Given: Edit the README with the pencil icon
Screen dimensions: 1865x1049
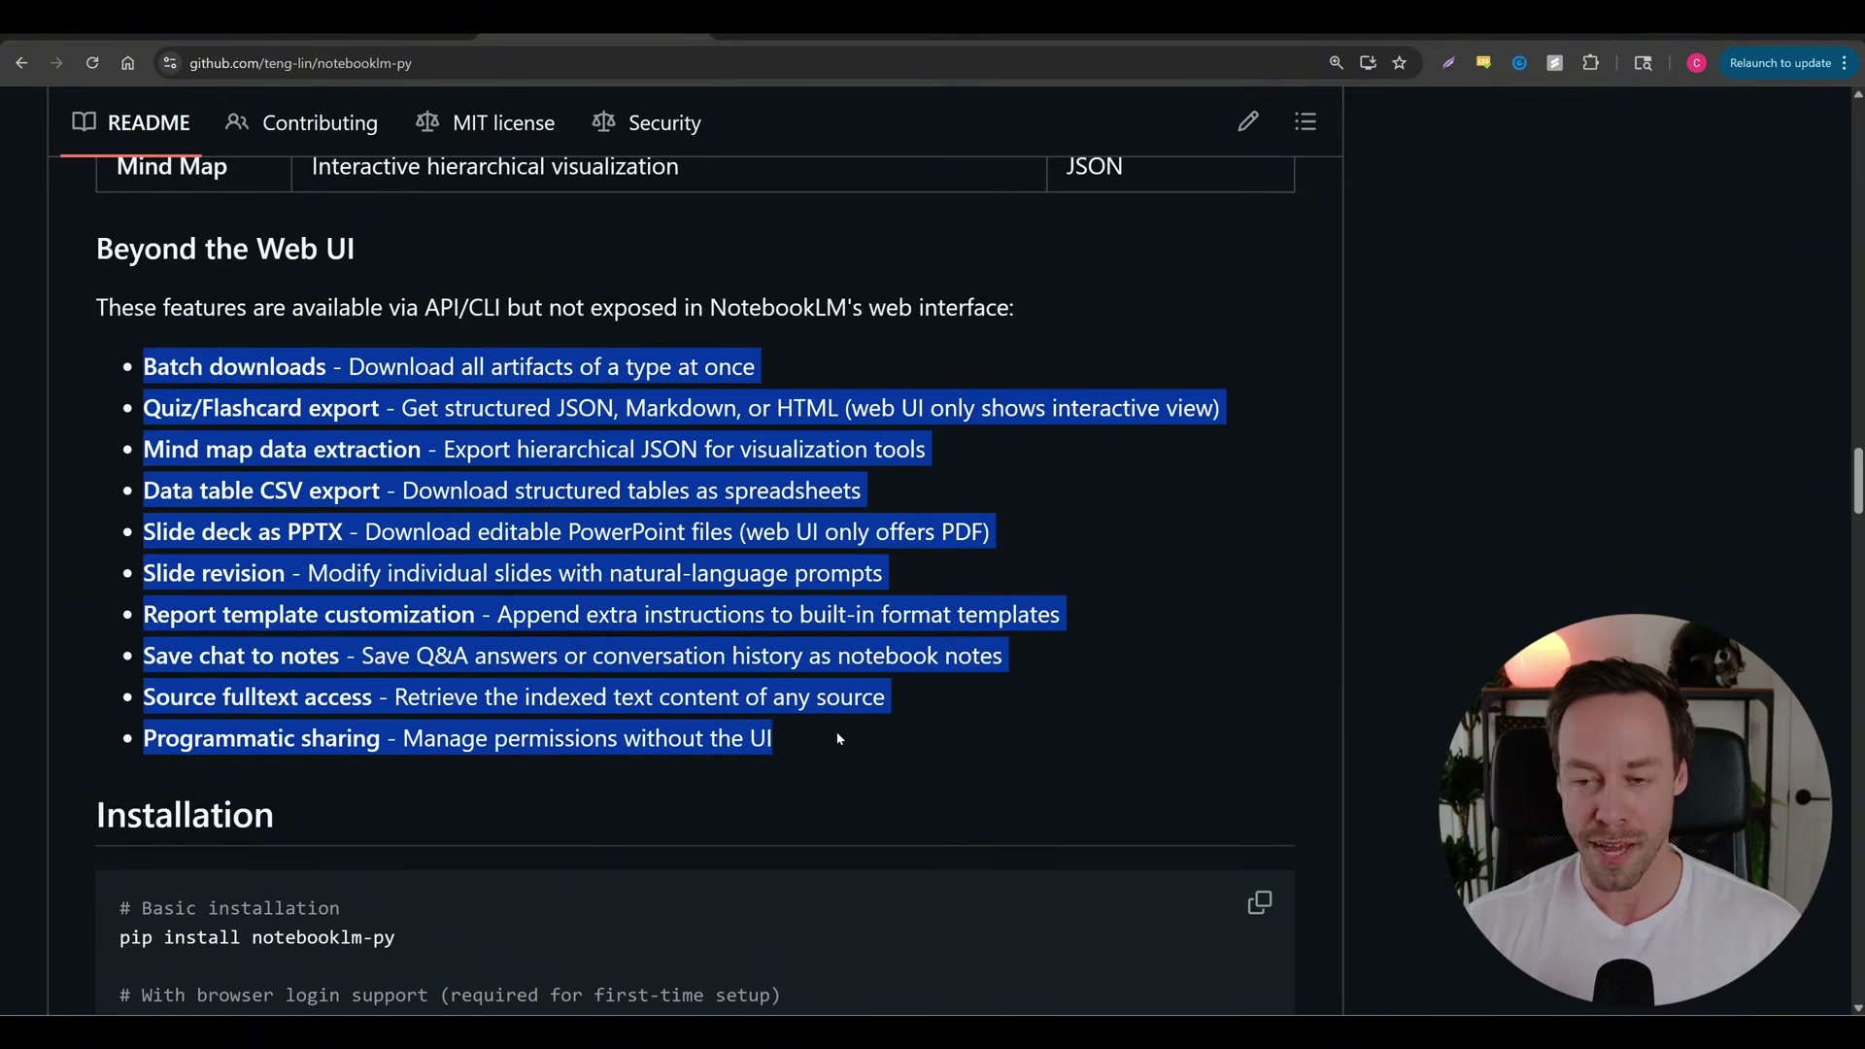Looking at the screenshot, I should pos(1248,121).
